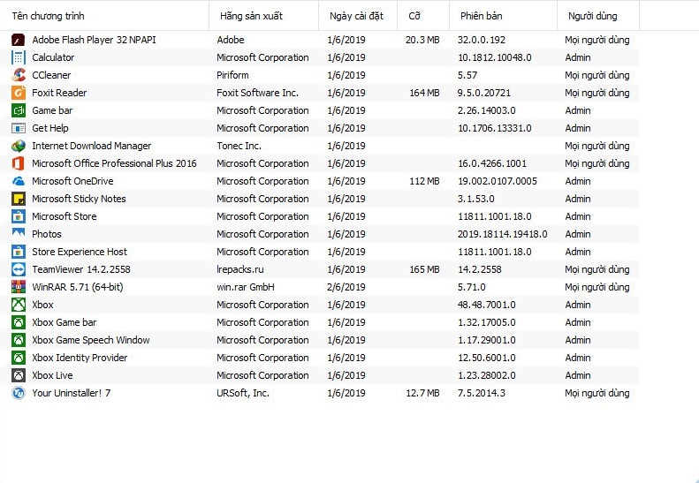
Task: Click the Adobe Flash Player icon
Action: pyautogui.click(x=19, y=40)
